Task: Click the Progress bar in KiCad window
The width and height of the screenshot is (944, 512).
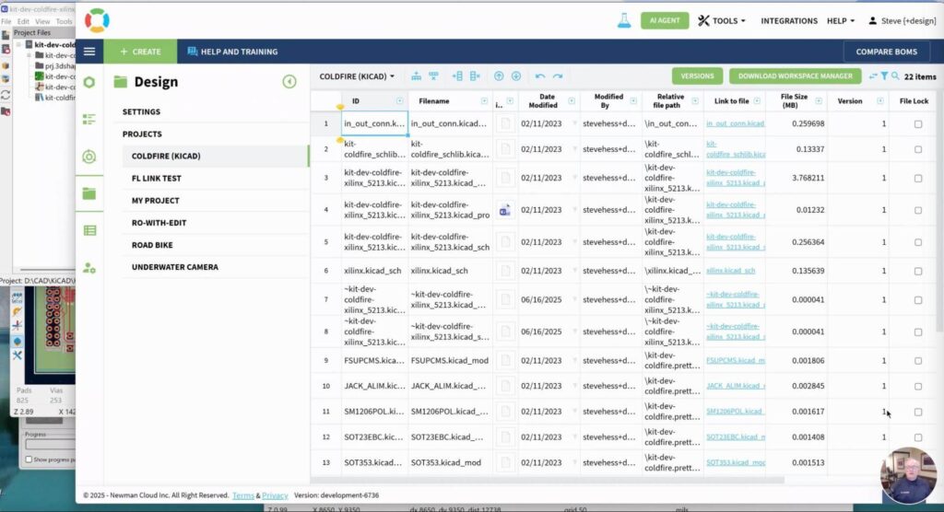Action: (51, 445)
